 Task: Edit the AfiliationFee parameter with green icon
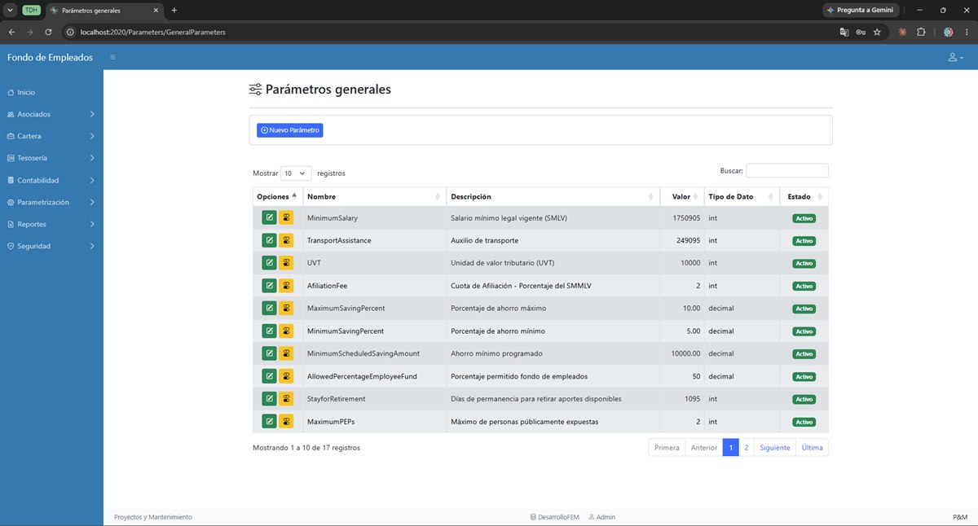point(269,286)
